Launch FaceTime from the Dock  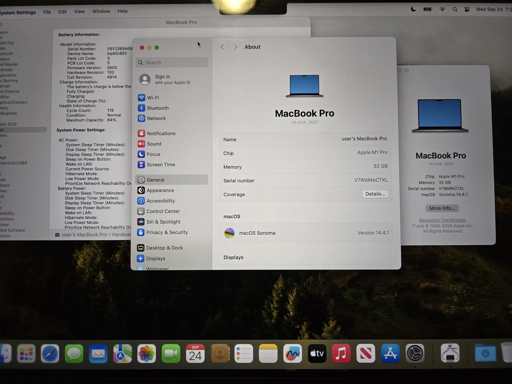click(x=171, y=354)
